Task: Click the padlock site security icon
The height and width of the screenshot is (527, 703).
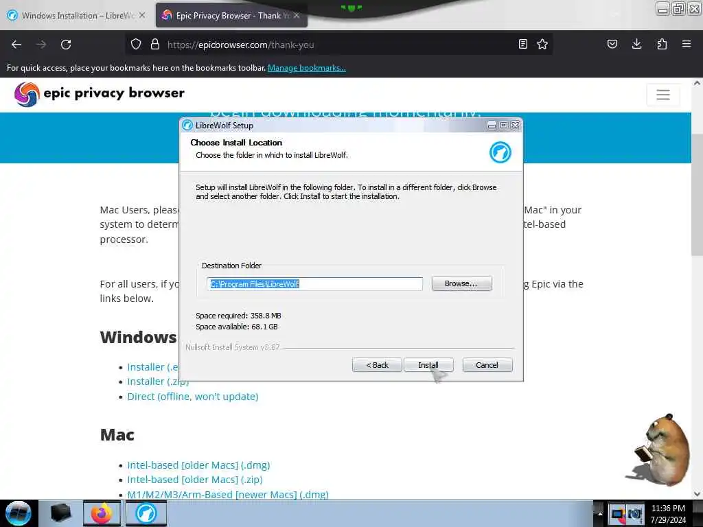Action: coord(155,45)
